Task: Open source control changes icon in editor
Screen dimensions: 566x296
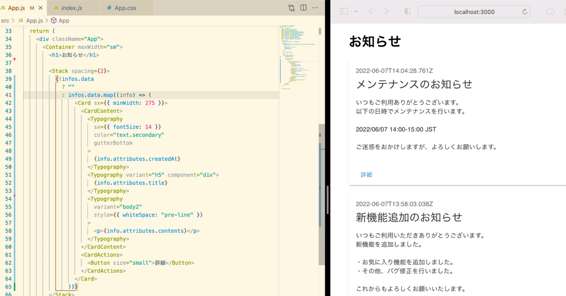Action: tap(291, 8)
